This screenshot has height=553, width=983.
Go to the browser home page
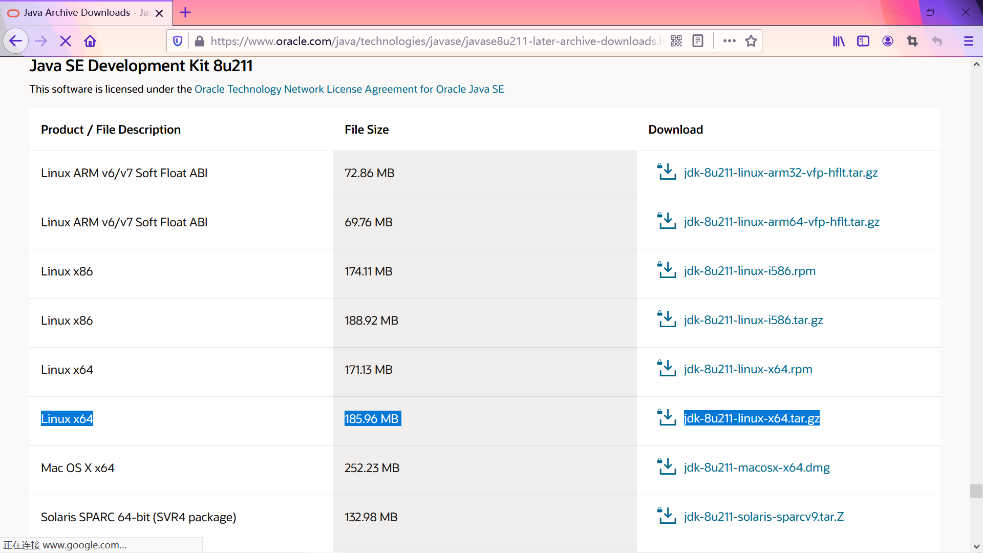pyautogui.click(x=90, y=41)
